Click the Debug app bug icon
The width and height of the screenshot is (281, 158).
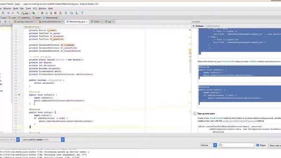point(42,13)
